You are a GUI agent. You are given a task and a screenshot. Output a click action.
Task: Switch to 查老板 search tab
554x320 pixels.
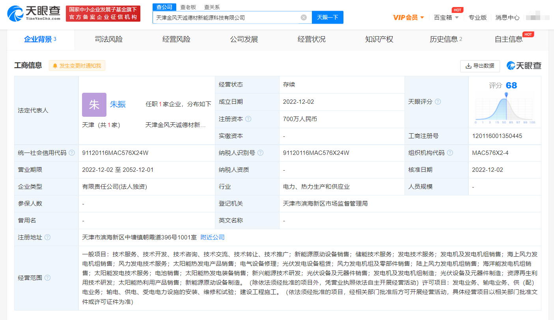pos(188,7)
